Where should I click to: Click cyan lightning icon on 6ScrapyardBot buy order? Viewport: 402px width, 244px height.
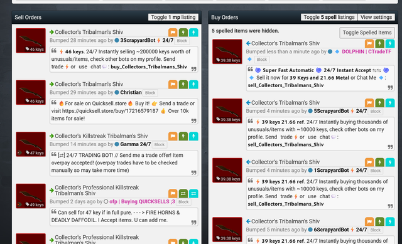pos(390,221)
